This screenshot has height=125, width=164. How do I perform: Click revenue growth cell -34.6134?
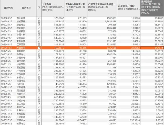tap(82, 84)
